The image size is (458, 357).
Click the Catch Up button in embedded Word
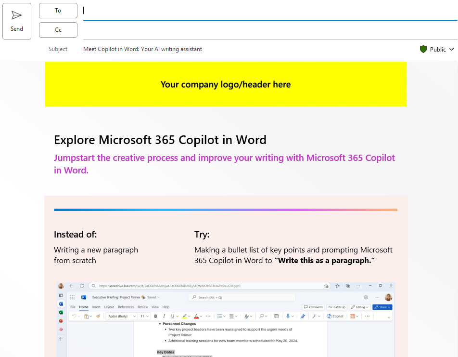(x=336, y=307)
